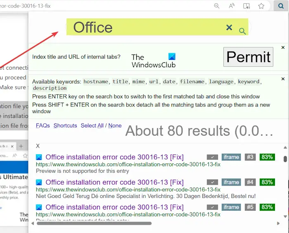Click the hostname keyword
289x233 pixels.
point(96,82)
